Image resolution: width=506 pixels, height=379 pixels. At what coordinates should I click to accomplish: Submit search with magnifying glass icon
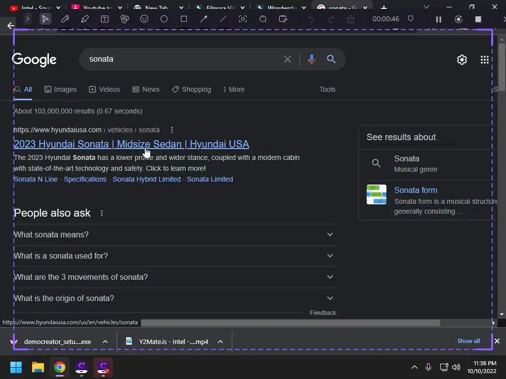click(331, 59)
